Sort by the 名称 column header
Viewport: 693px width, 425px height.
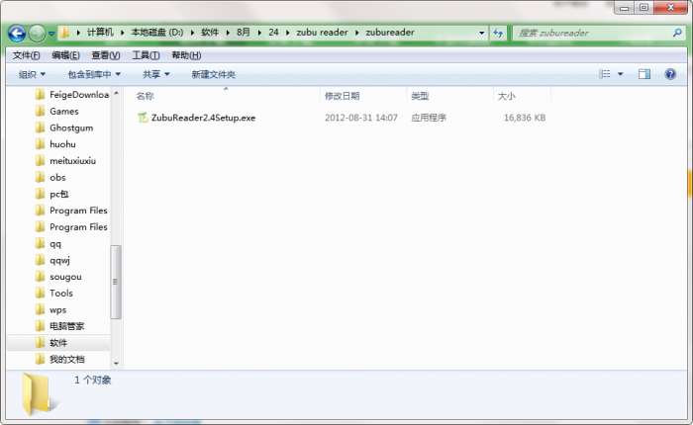145,96
